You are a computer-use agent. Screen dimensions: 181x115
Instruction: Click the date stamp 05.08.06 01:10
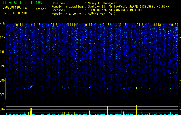pyautogui.click(x=15, y=13)
